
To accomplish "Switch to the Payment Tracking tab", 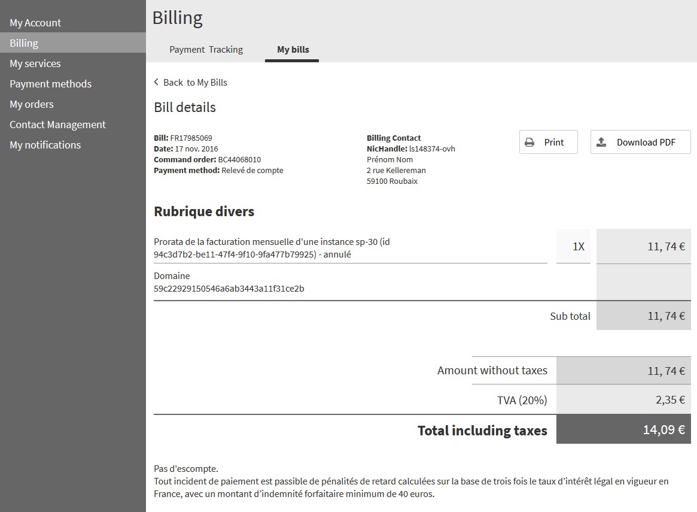I will click(206, 50).
